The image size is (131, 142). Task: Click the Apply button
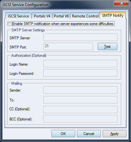[115, 134]
